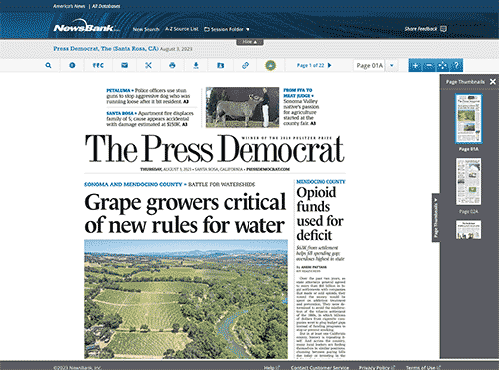Click the search magnifier icon in toolbar
Screen dimensions: 499x370
tap(48, 65)
